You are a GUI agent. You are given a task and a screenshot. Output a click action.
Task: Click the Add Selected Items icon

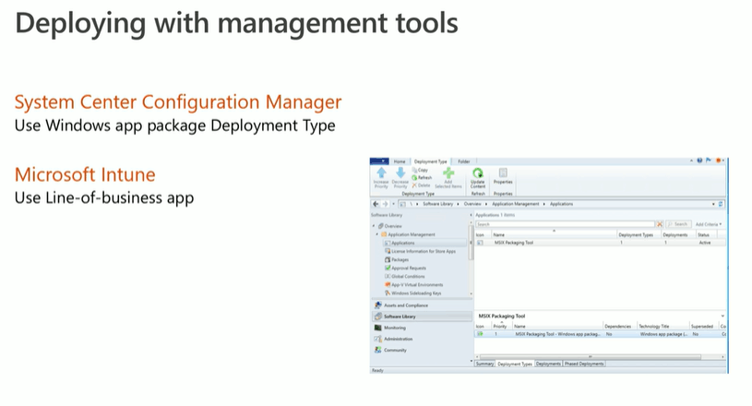click(x=448, y=173)
